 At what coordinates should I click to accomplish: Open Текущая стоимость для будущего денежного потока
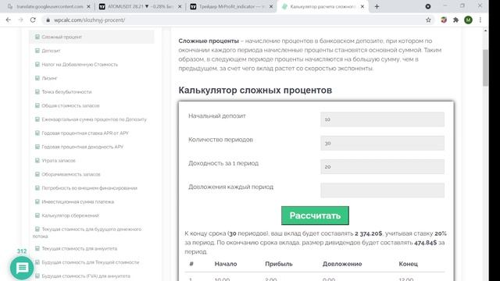click(87, 233)
